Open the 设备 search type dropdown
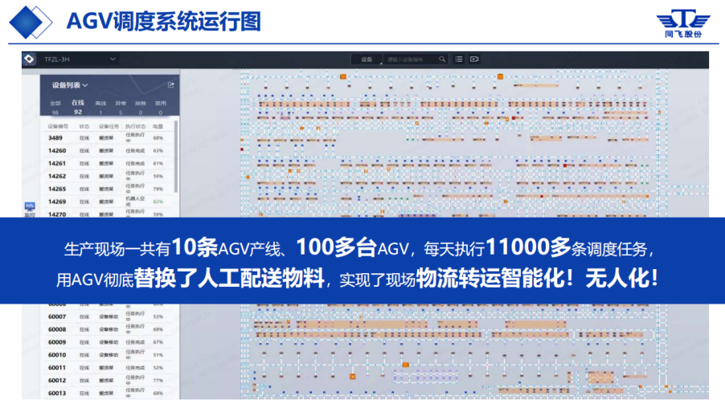725x404 pixels. point(367,59)
